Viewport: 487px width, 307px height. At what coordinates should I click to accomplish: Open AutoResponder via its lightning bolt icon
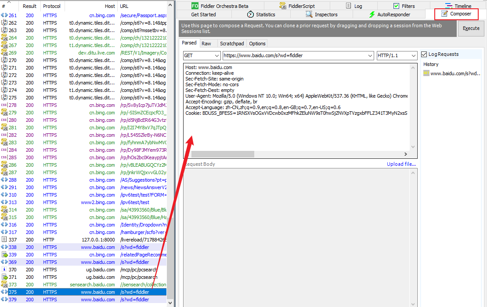click(x=372, y=15)
